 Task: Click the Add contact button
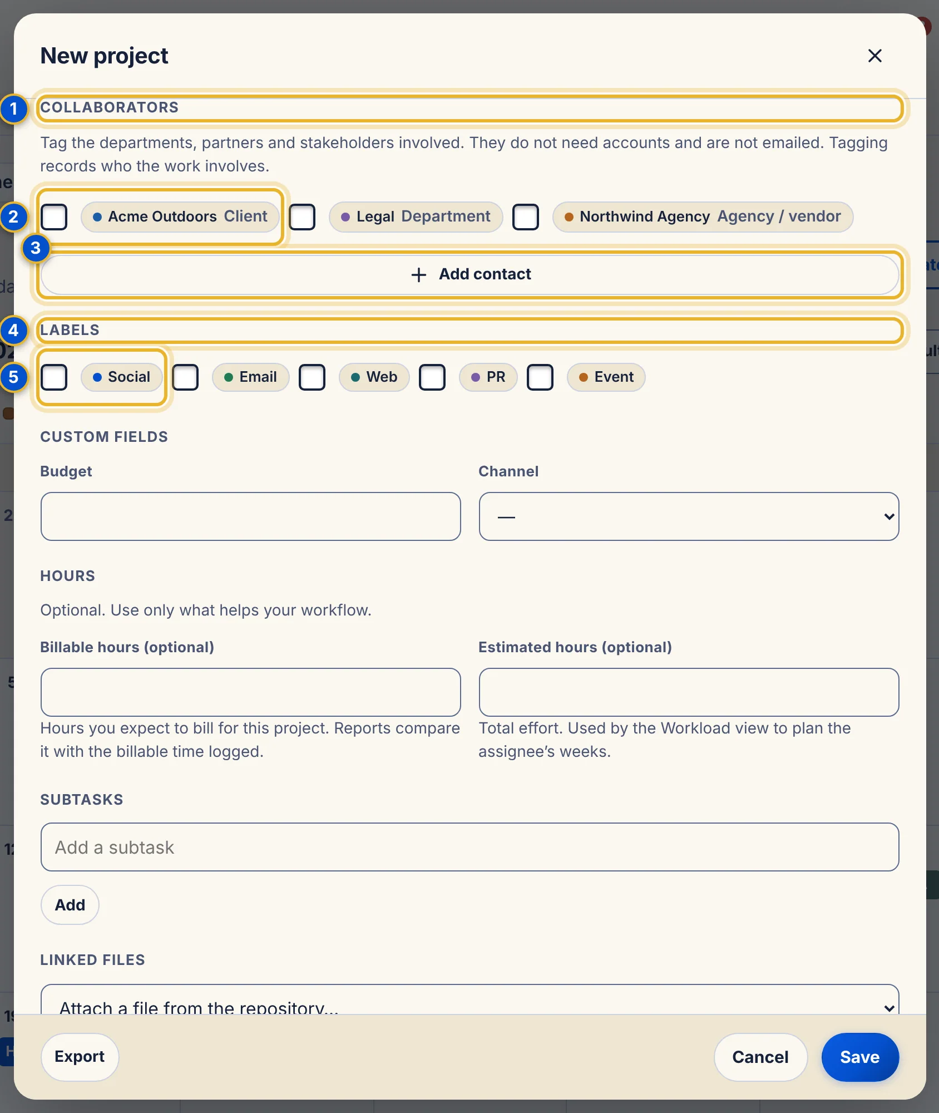[x=470, y=274]
